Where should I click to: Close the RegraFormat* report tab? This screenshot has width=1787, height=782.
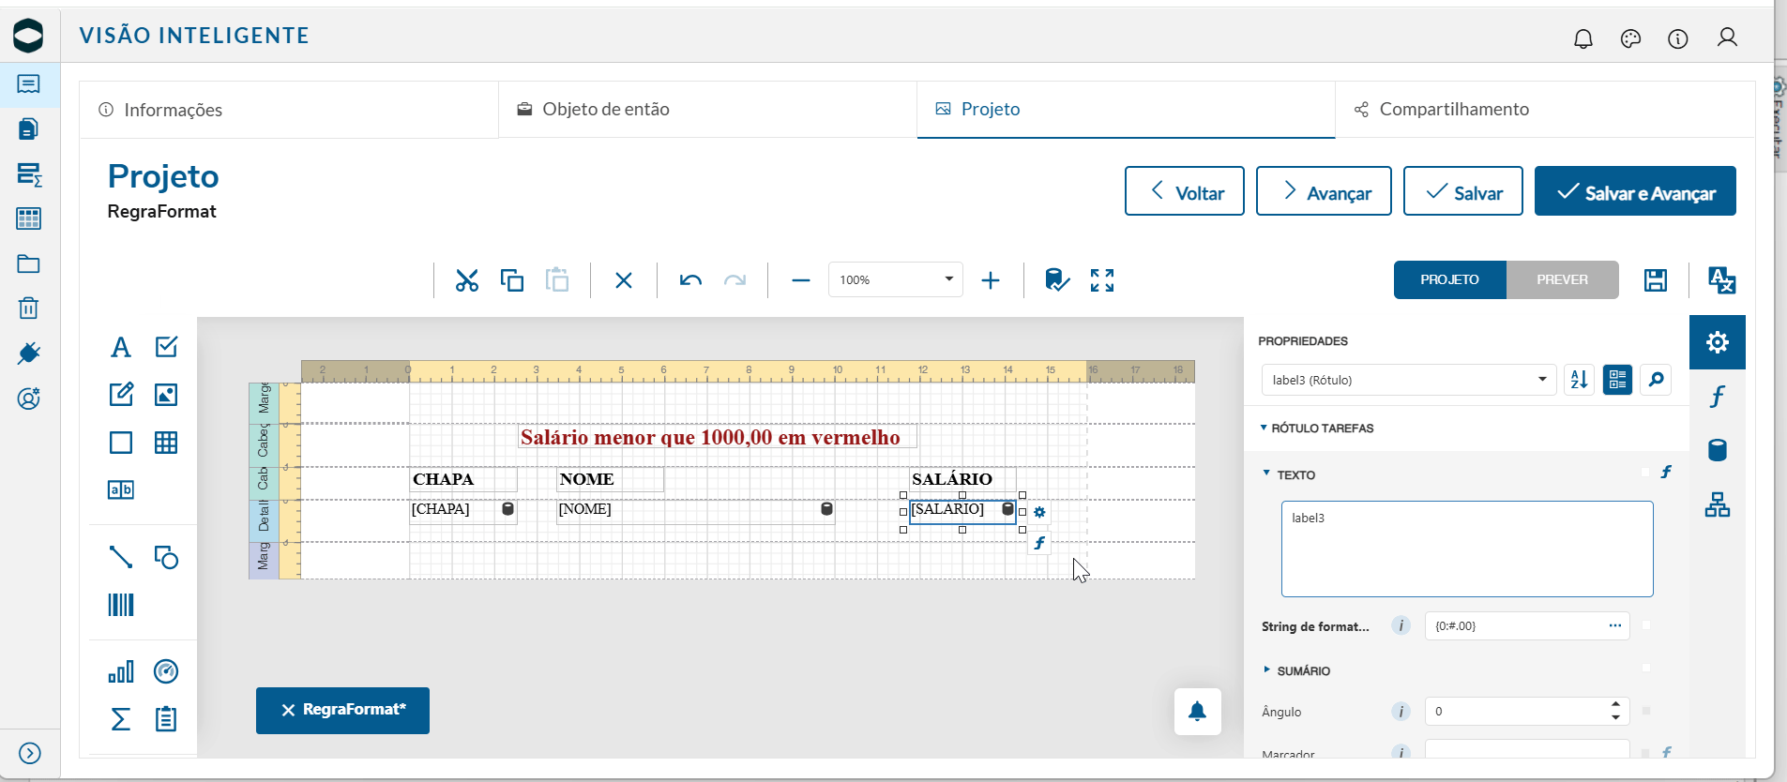point(289,711)
